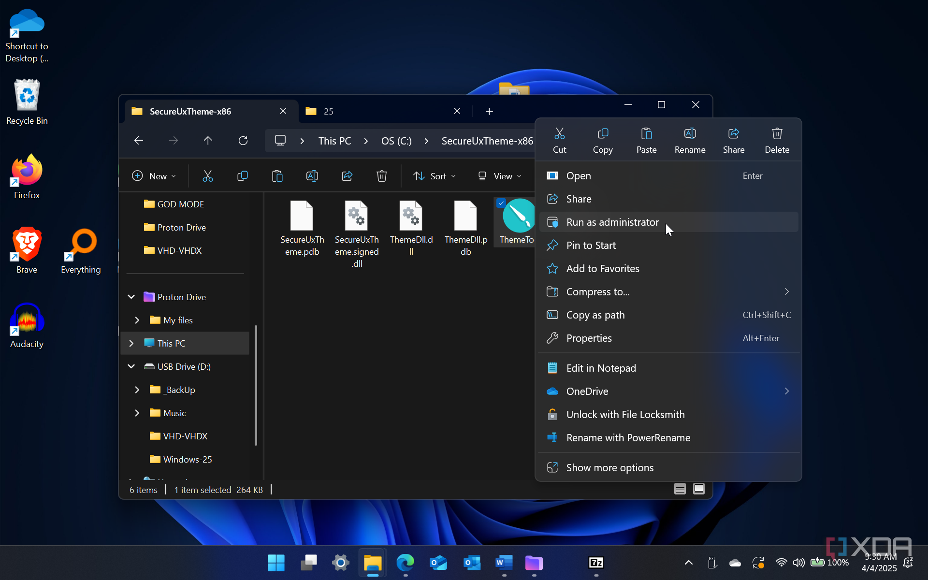This screenshot has height=580, width=928.
Task: Switch to details view in status bar
Action: coord(680,489)
